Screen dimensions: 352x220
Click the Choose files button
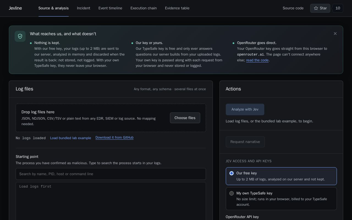185,118
